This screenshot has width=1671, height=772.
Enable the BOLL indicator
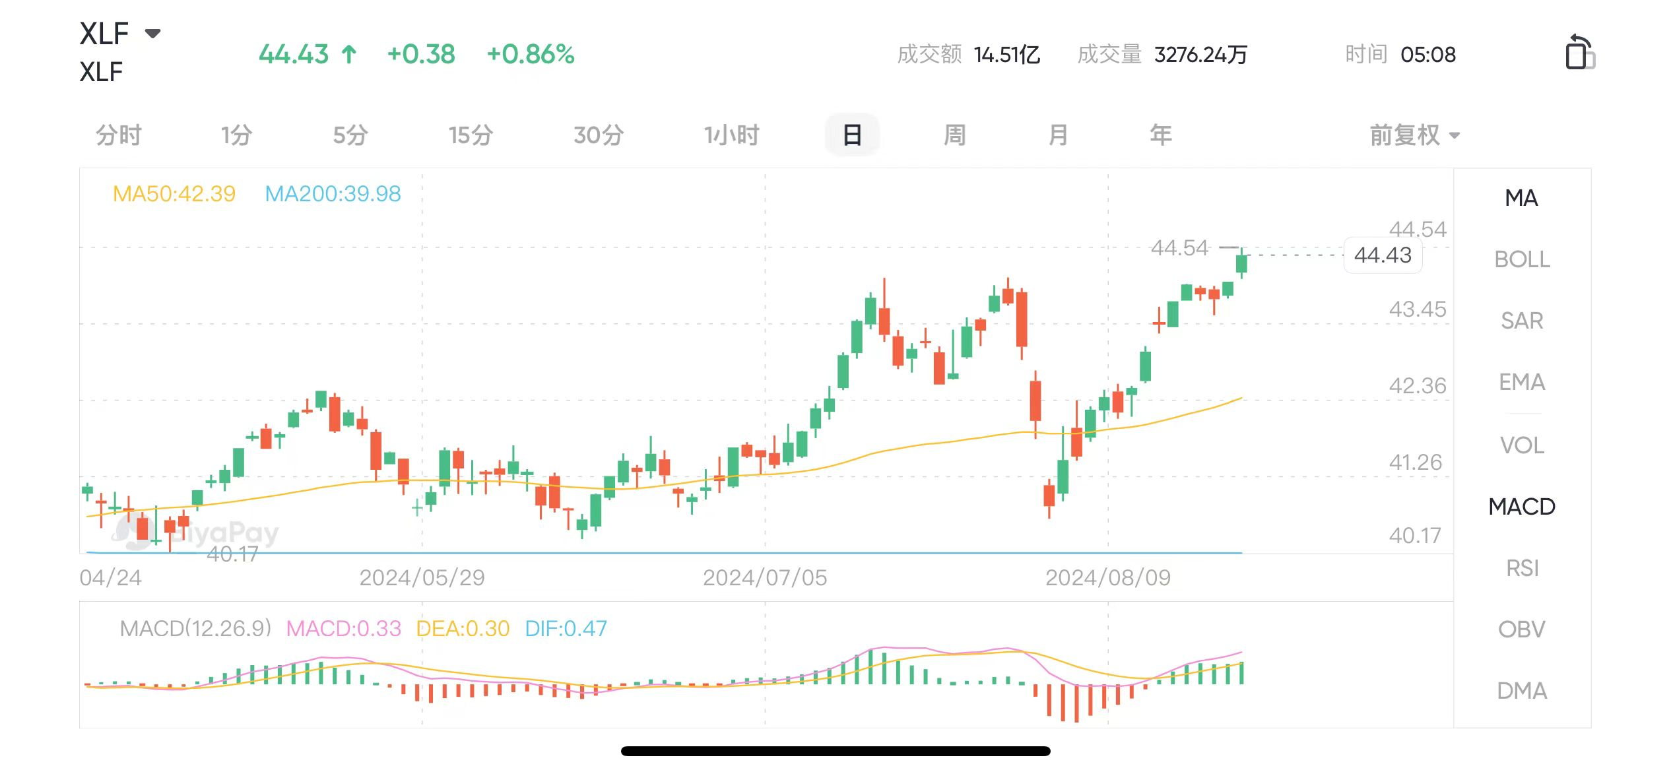coord(1522,259)
